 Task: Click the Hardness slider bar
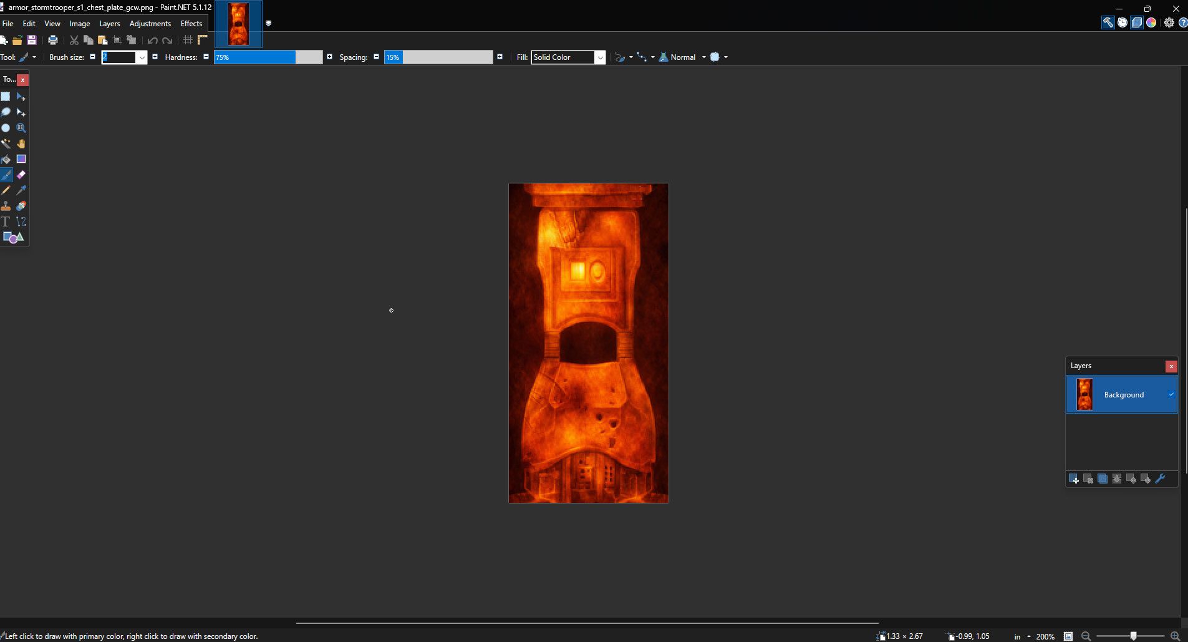click(x=268, y=57)
